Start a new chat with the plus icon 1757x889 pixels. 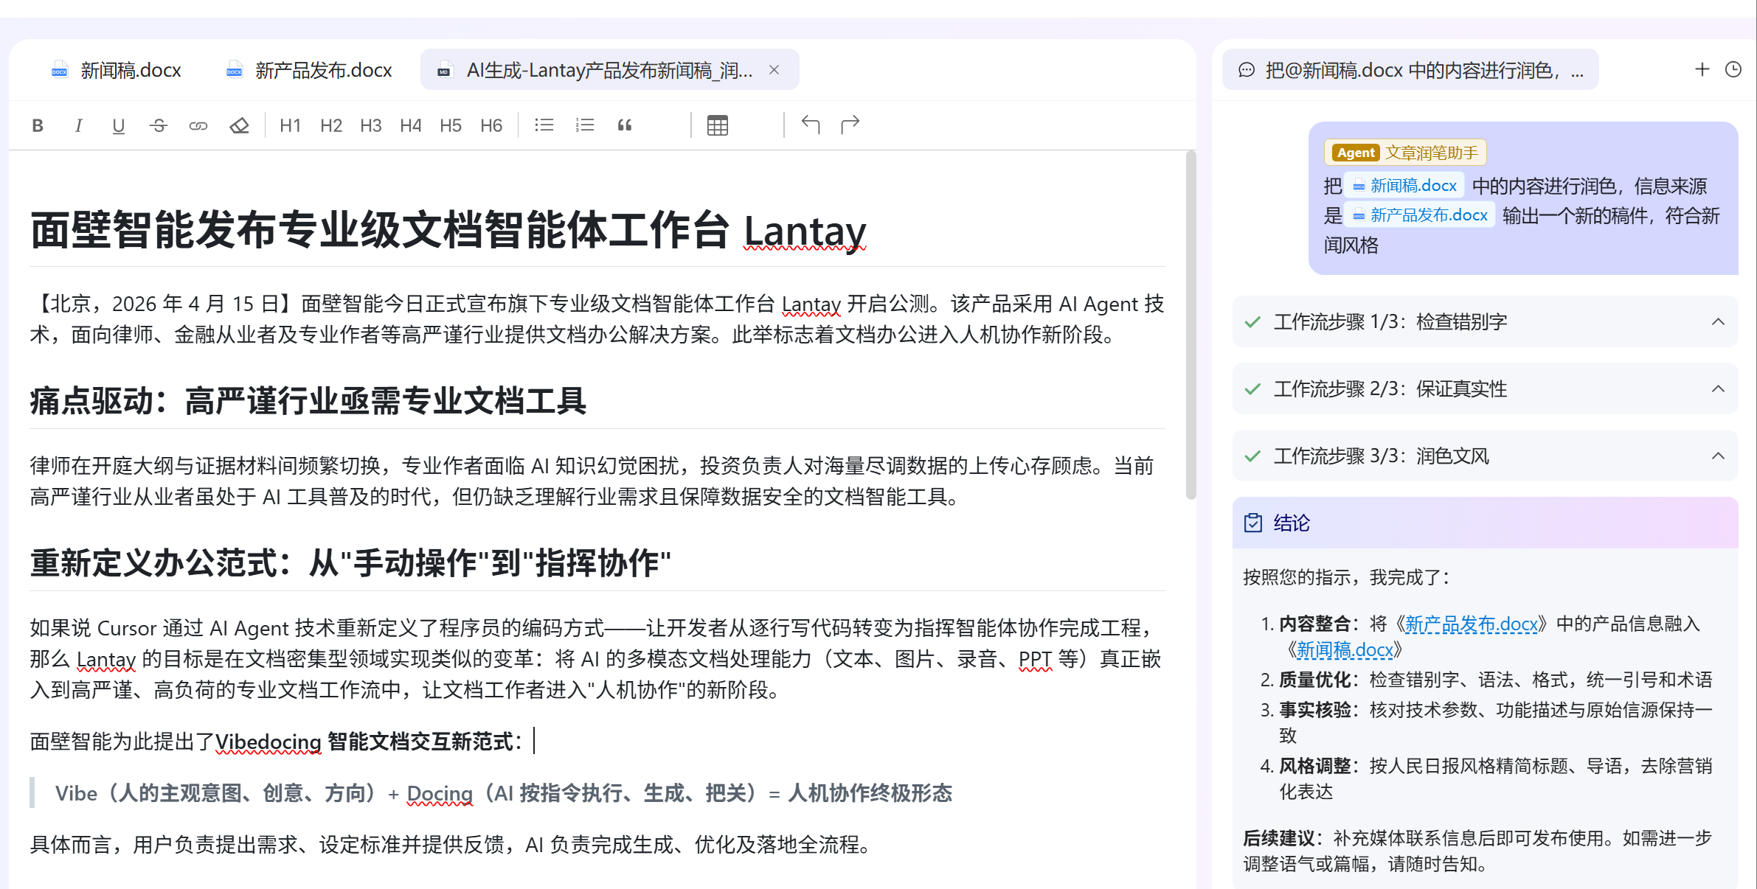point(1700,69)
